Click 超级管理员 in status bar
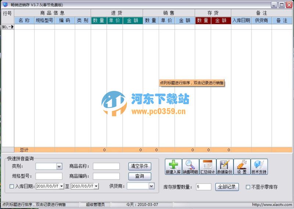 point(95,205)
